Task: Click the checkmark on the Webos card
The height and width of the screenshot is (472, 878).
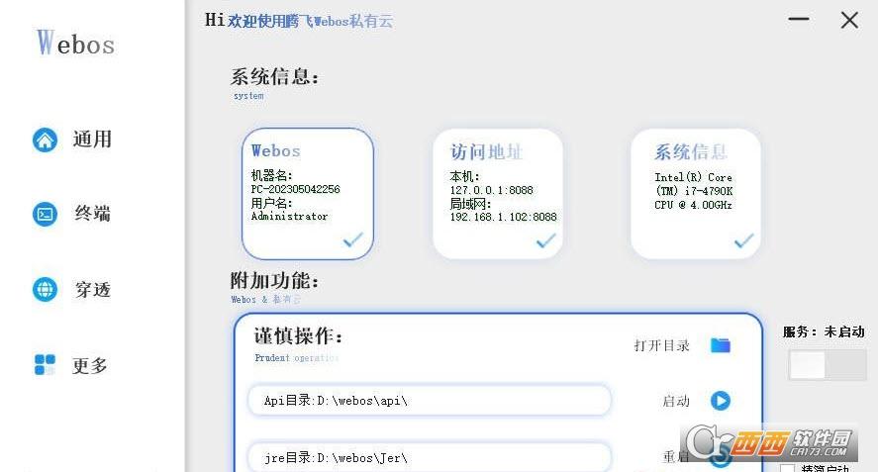Action: [352, 239]
